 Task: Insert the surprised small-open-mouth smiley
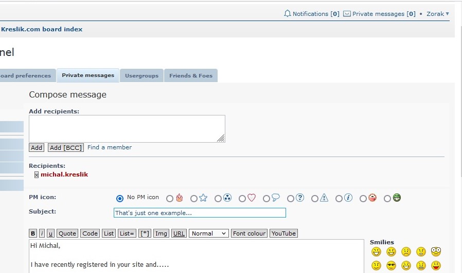point(421,251)
